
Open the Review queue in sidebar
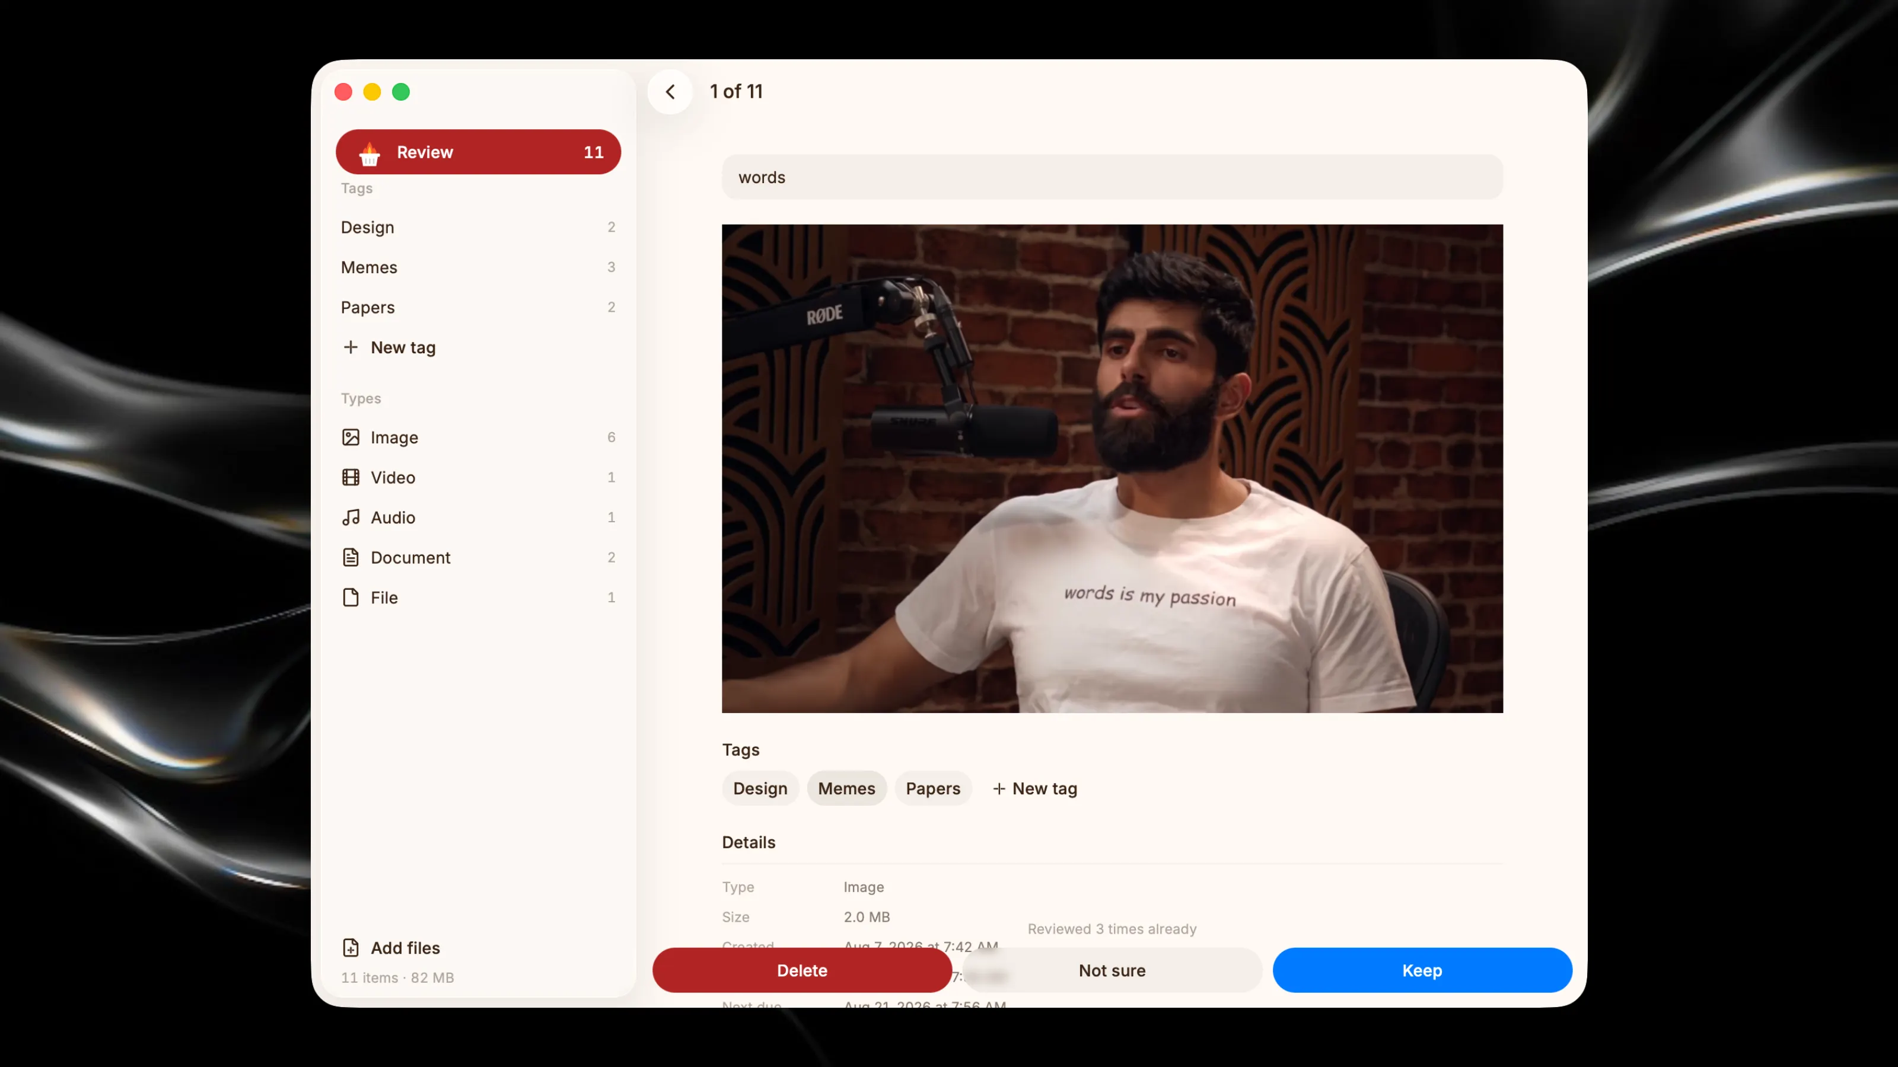point(478,152)
